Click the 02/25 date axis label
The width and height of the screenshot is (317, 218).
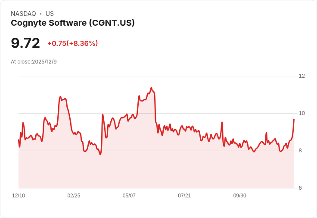pyautogui.click(x=74, y=196)
